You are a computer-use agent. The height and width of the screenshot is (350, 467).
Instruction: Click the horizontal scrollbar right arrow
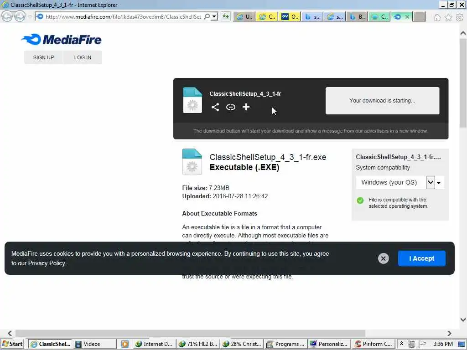tap(449, 333)
